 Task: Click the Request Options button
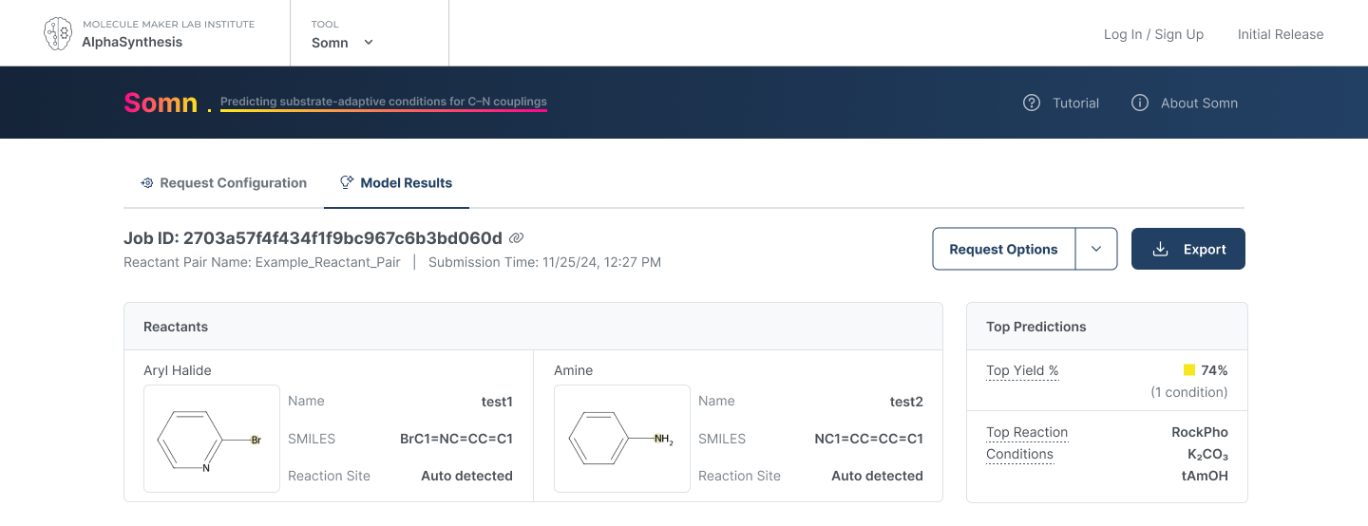(1003, 250)
